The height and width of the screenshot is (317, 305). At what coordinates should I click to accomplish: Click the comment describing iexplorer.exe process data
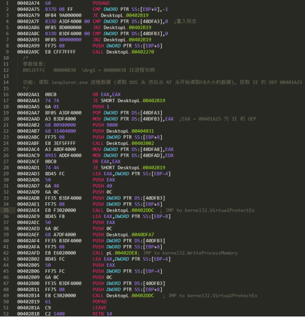click(x=163, y=82)
